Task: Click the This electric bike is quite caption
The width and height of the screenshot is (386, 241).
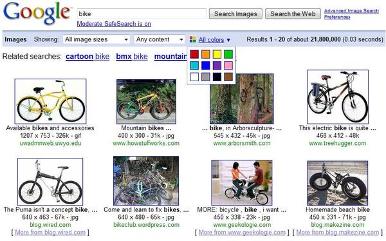Action: point(338,128)
